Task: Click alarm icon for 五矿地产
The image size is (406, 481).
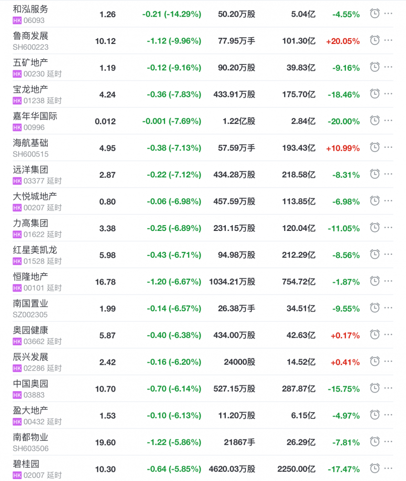Action: pyautogui.click(x=374, y=67)
